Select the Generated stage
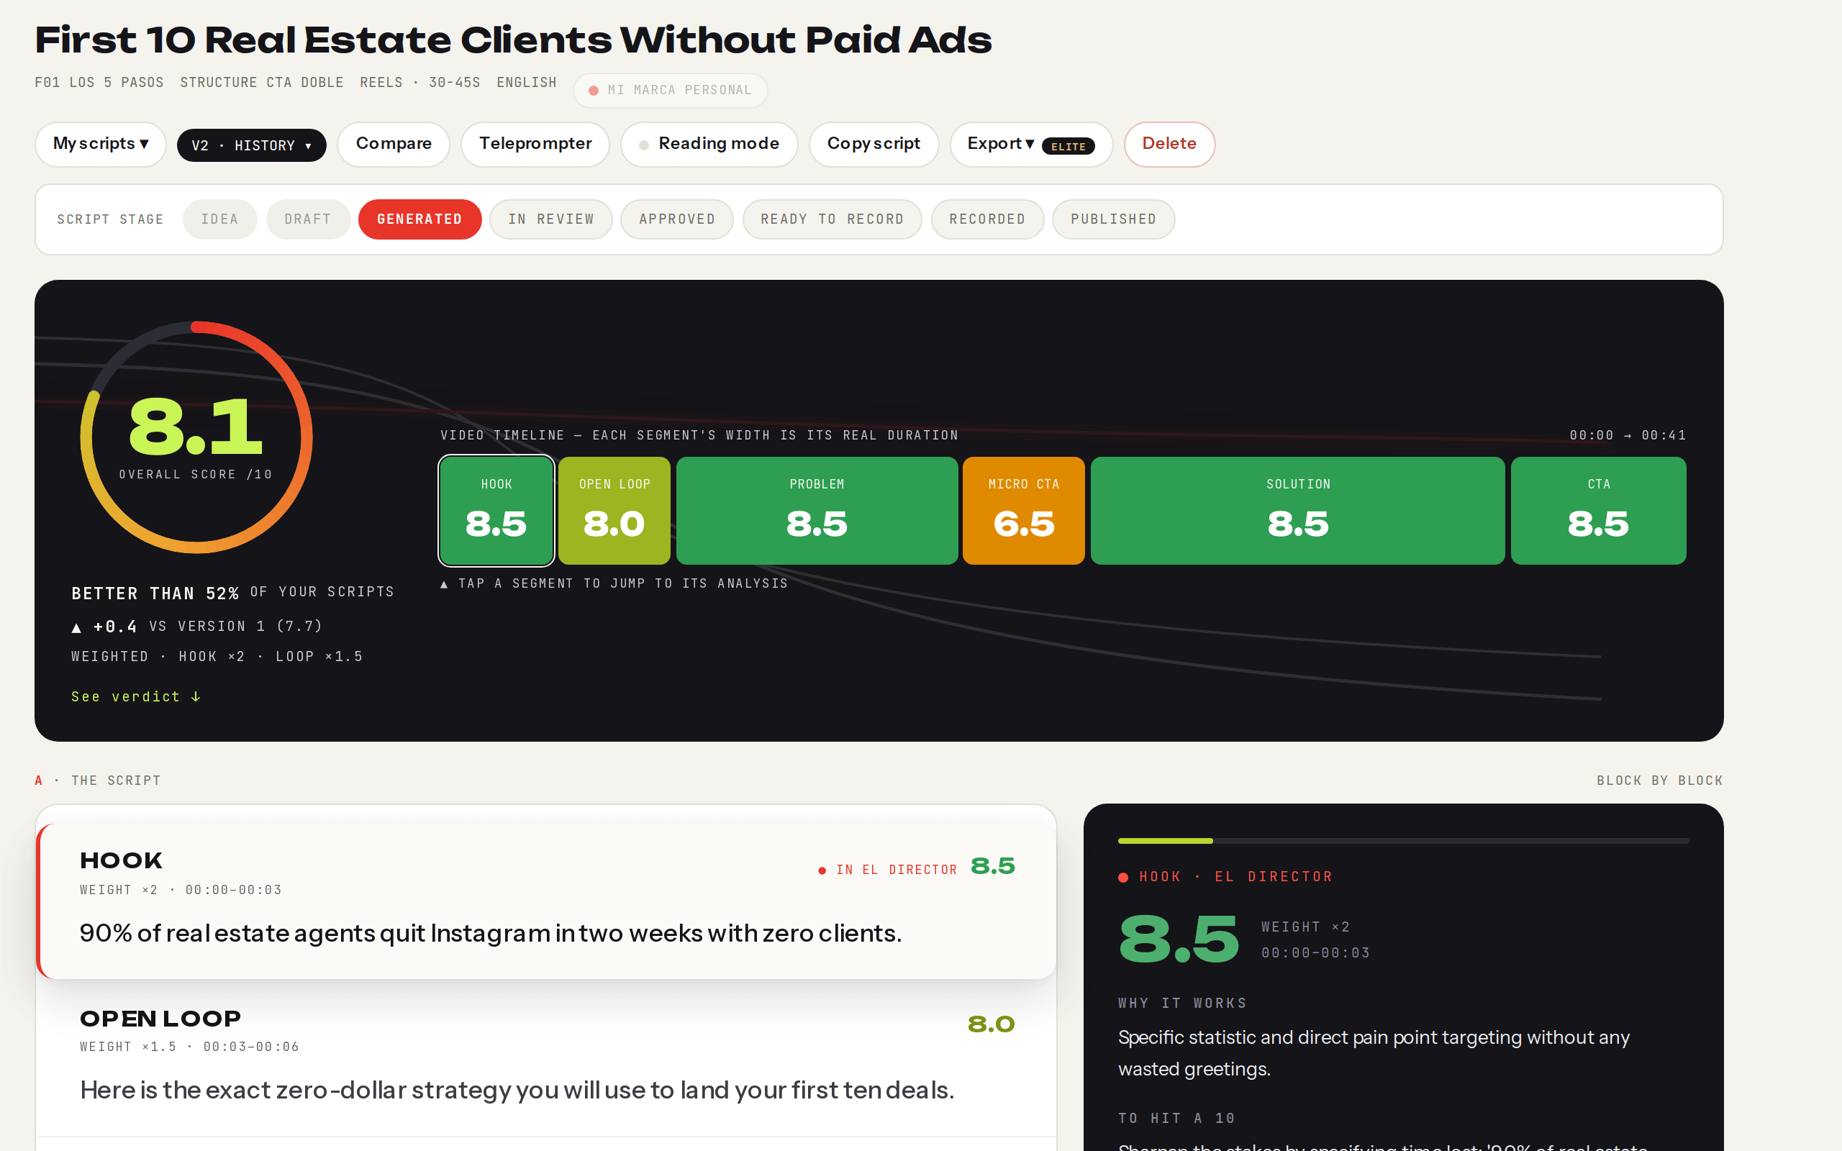Viewport: 1842px width, 1151px height. click(x=420, y=219)
